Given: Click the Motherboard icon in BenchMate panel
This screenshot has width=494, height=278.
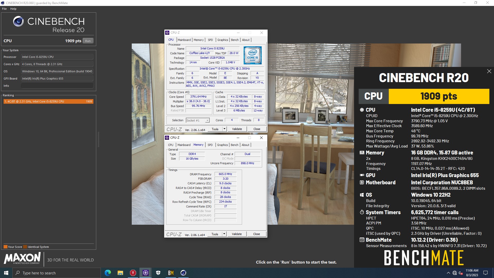Looking at the screenshot, I should tap(362, 183).
